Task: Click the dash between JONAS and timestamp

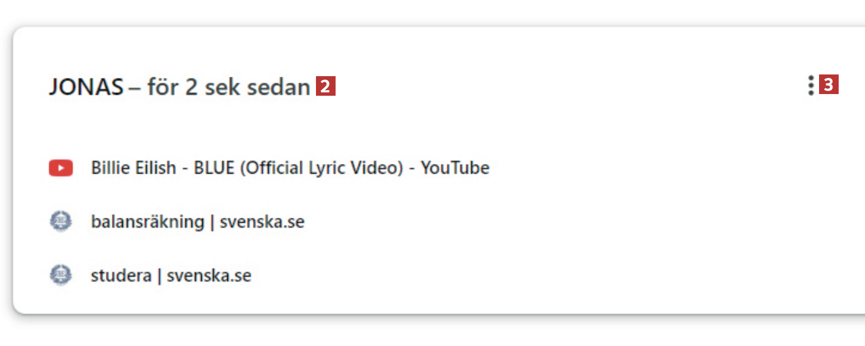Action: (x=135, y=87)
